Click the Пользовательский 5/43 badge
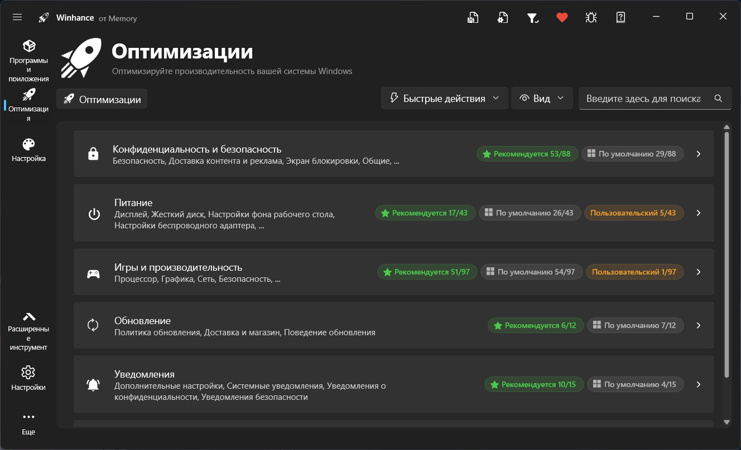 634,213
